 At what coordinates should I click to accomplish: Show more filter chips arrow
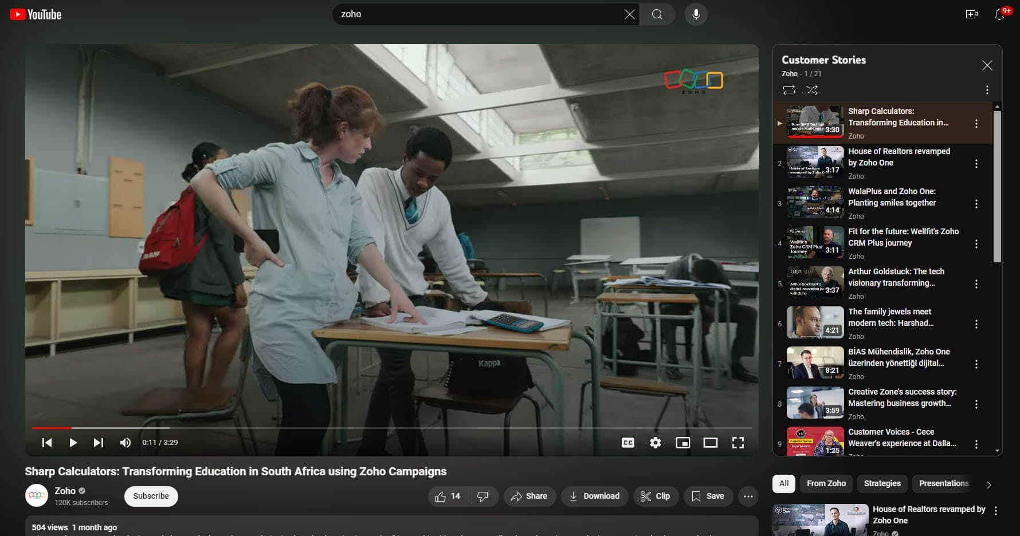pos(989,484)
